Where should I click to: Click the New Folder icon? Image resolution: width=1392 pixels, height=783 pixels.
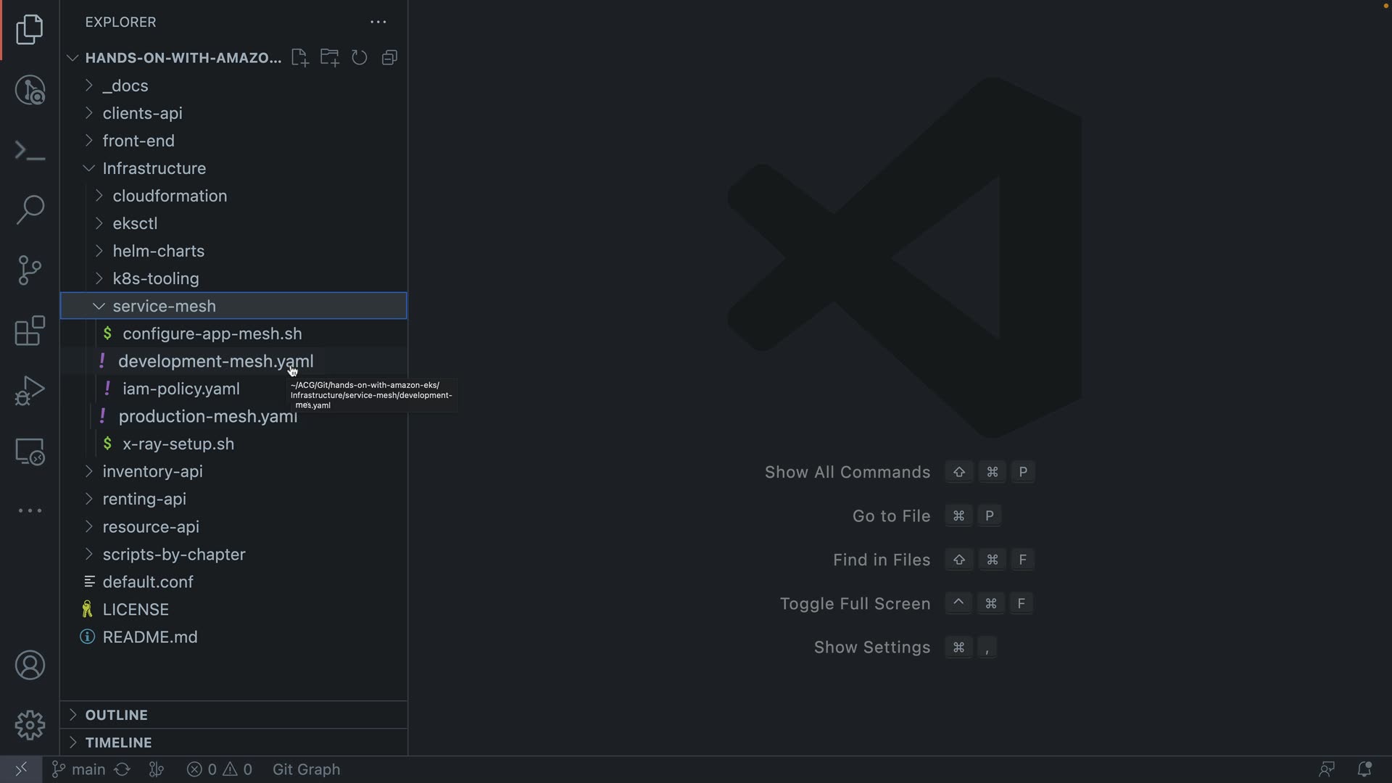tap(330, 58)
